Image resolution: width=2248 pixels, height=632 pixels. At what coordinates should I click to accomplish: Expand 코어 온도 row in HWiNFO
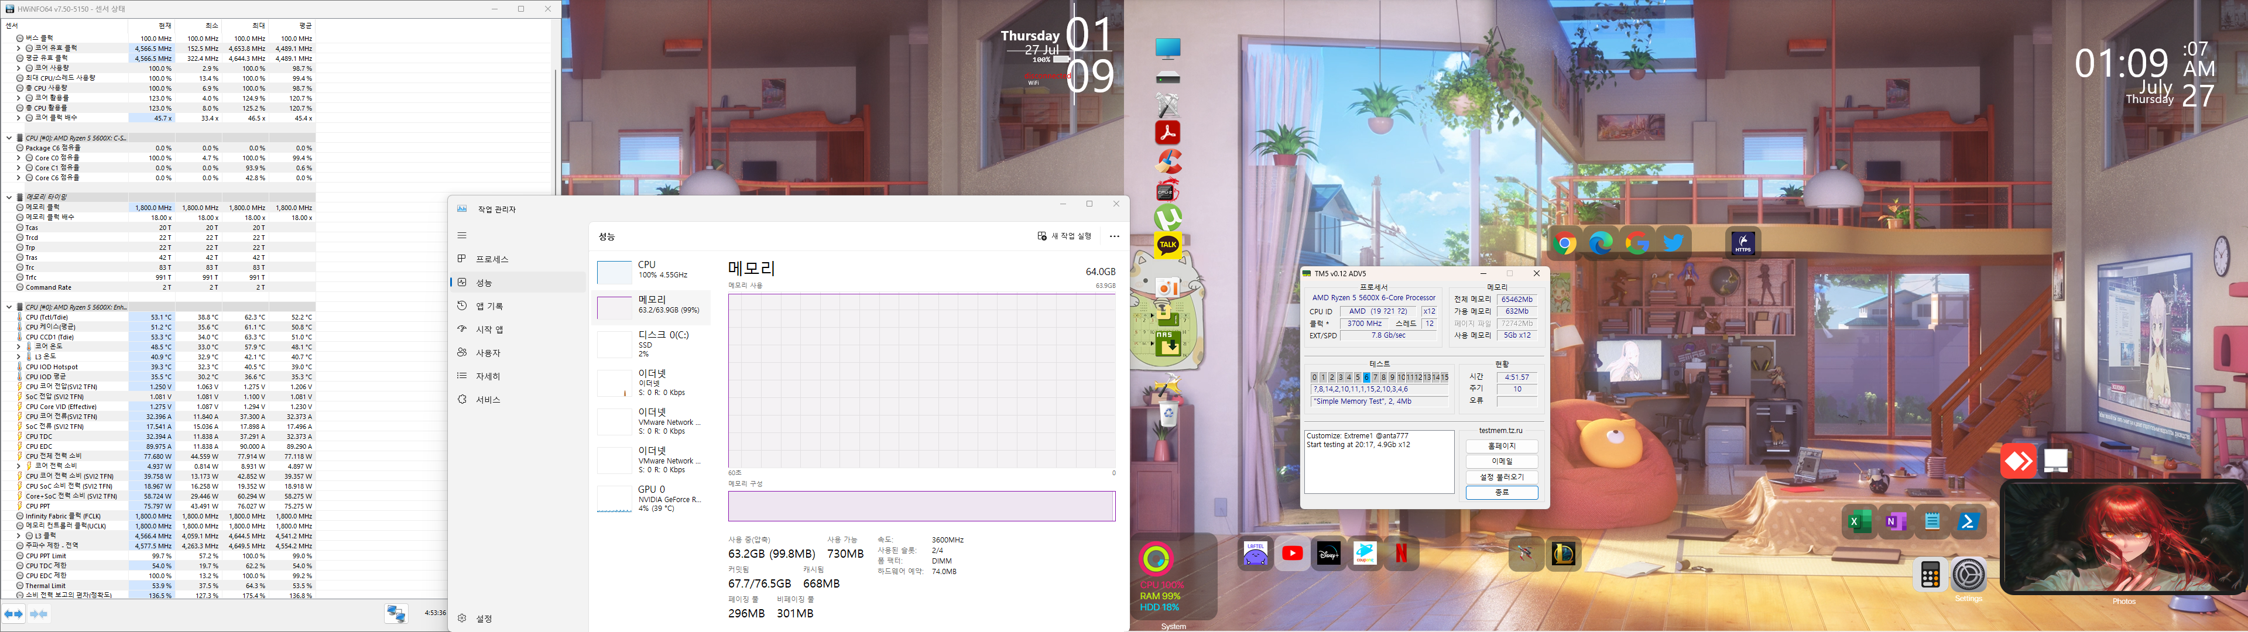[x=18, y=346]
